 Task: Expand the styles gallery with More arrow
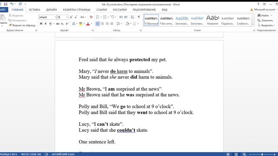(253, 24)
